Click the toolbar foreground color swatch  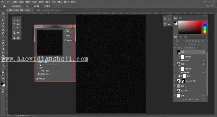(x=2, y=84)
